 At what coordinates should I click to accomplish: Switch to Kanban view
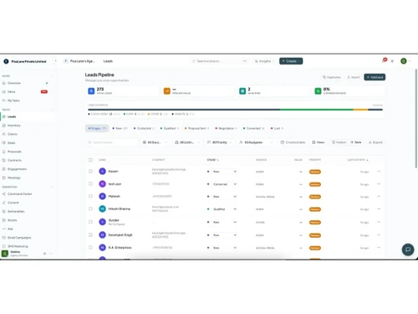tap(339, 142)
